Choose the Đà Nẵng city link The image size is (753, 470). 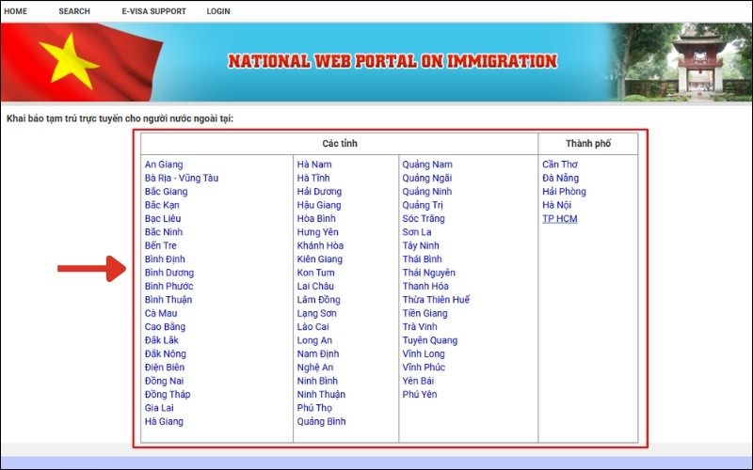point(561,178)
